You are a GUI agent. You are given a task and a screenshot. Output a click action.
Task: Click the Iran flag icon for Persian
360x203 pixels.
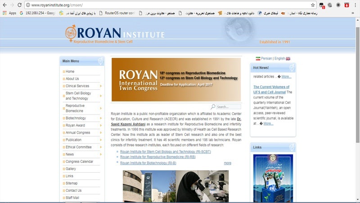258,58
